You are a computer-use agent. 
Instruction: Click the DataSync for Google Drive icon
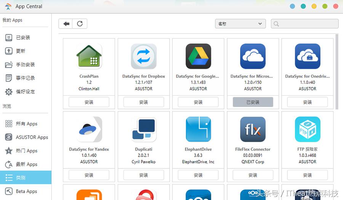(x=198, y=56)
